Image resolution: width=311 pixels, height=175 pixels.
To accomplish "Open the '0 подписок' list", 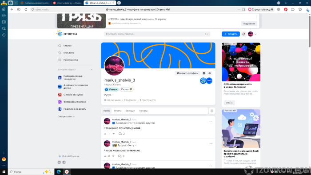I will click(130, 100).
